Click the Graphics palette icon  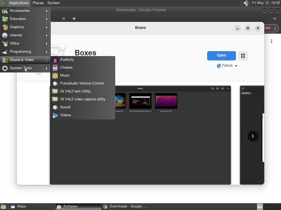5,27
